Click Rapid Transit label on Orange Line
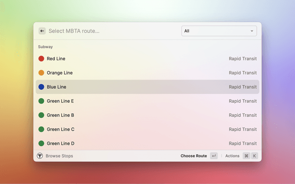 click(242, 73)
